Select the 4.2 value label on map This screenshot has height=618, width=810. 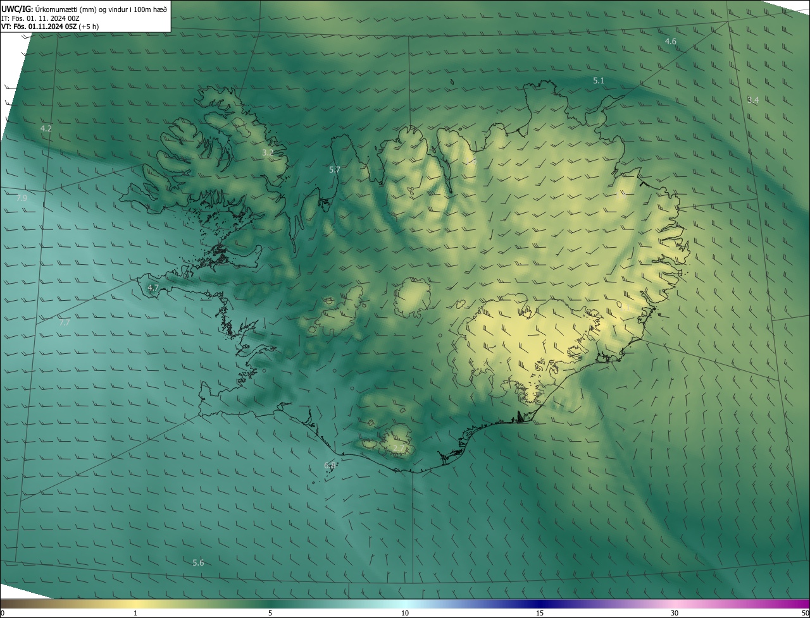tap(46, 128)
